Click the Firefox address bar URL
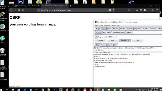This screenshot has width=162, height=91. click(56, 10)
